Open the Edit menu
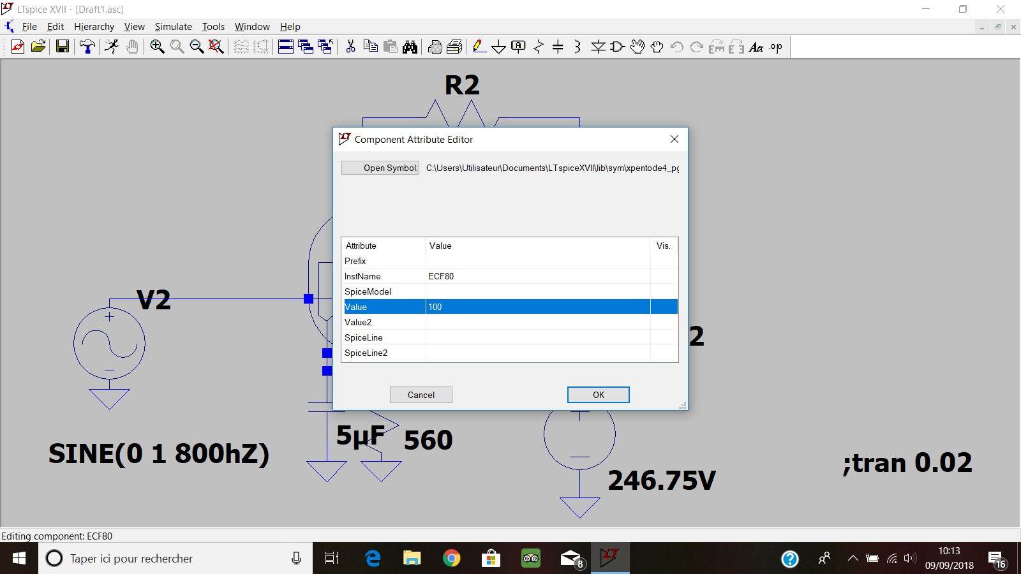Image resolution: width=1021 pixels, height=574 pixels. pyautogui.click(x=56, y=27)
